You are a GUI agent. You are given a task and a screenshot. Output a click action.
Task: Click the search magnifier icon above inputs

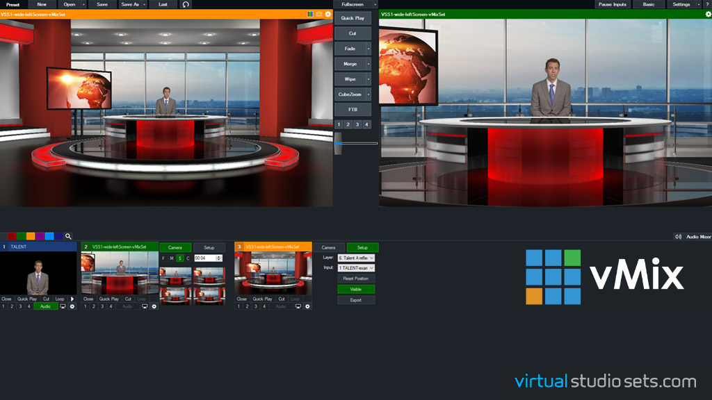(x=68, y=236)
